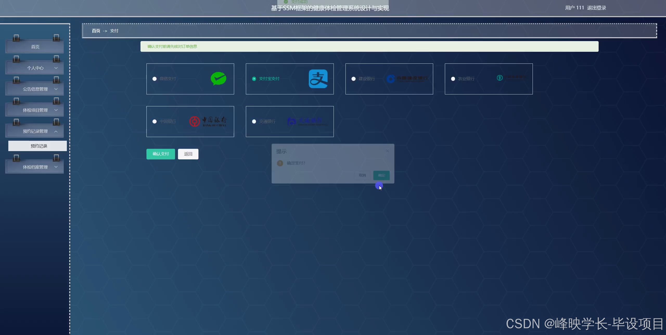This screenshot has width=666, height=335.
Task: Click the 返回 button
Action: (188, 154)
